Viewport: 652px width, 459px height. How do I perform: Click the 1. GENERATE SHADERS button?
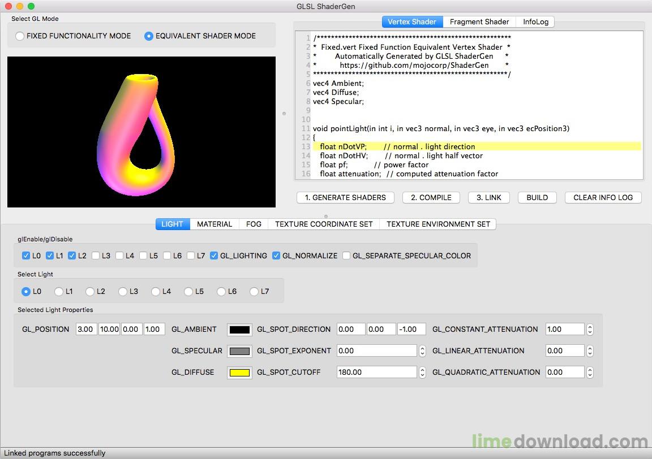tap(345, 197)
